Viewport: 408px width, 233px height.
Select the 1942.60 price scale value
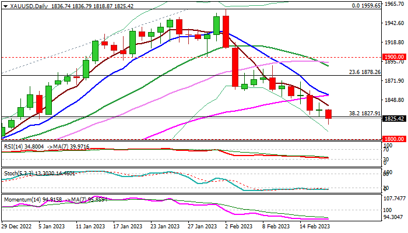(395, 23)
